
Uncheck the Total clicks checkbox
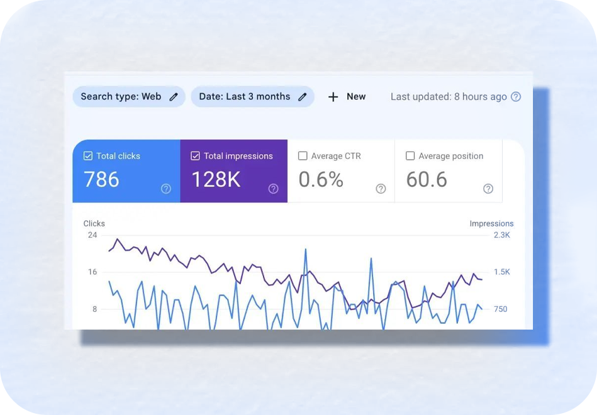pyautogui.click(x=88, y=156)
